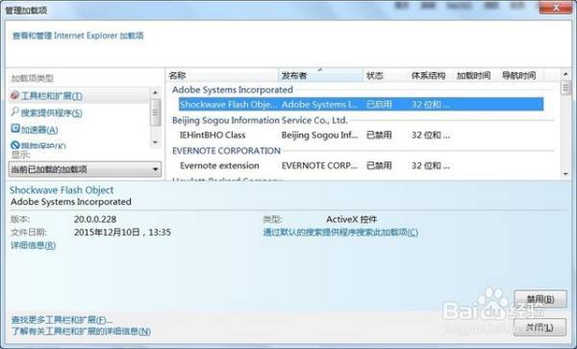Click the EVERNOTE CORPORATION group header
The image size is (577, 349).
pos(226,151)
